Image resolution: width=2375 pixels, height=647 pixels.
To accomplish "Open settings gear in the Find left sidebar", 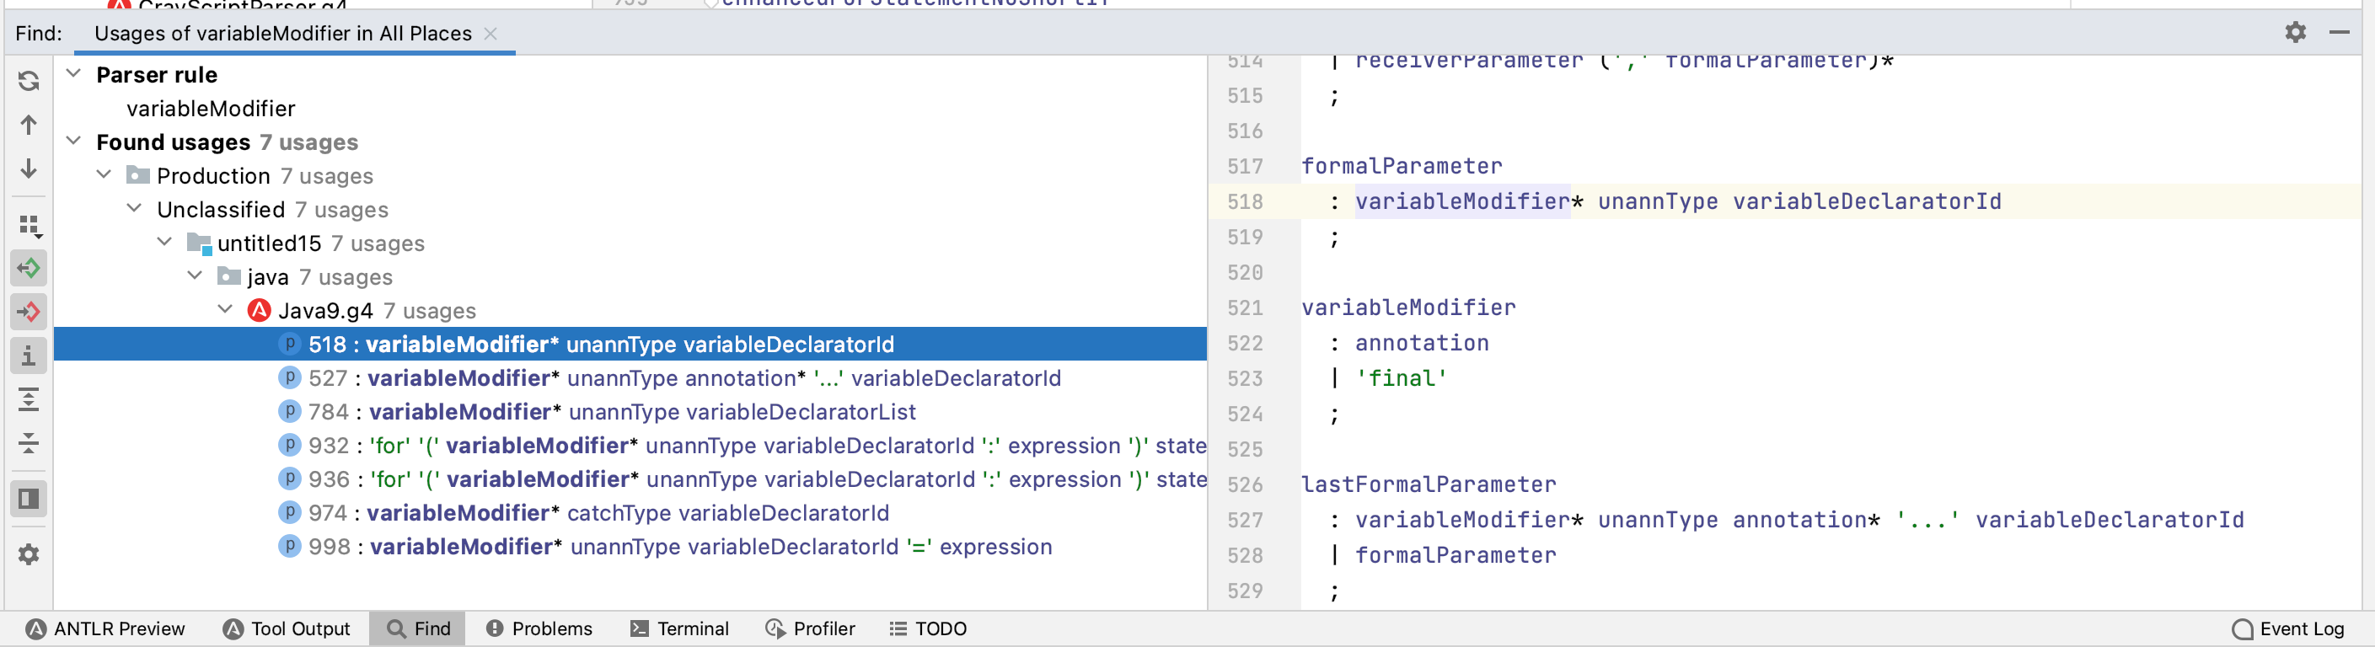I will point(29,554).
